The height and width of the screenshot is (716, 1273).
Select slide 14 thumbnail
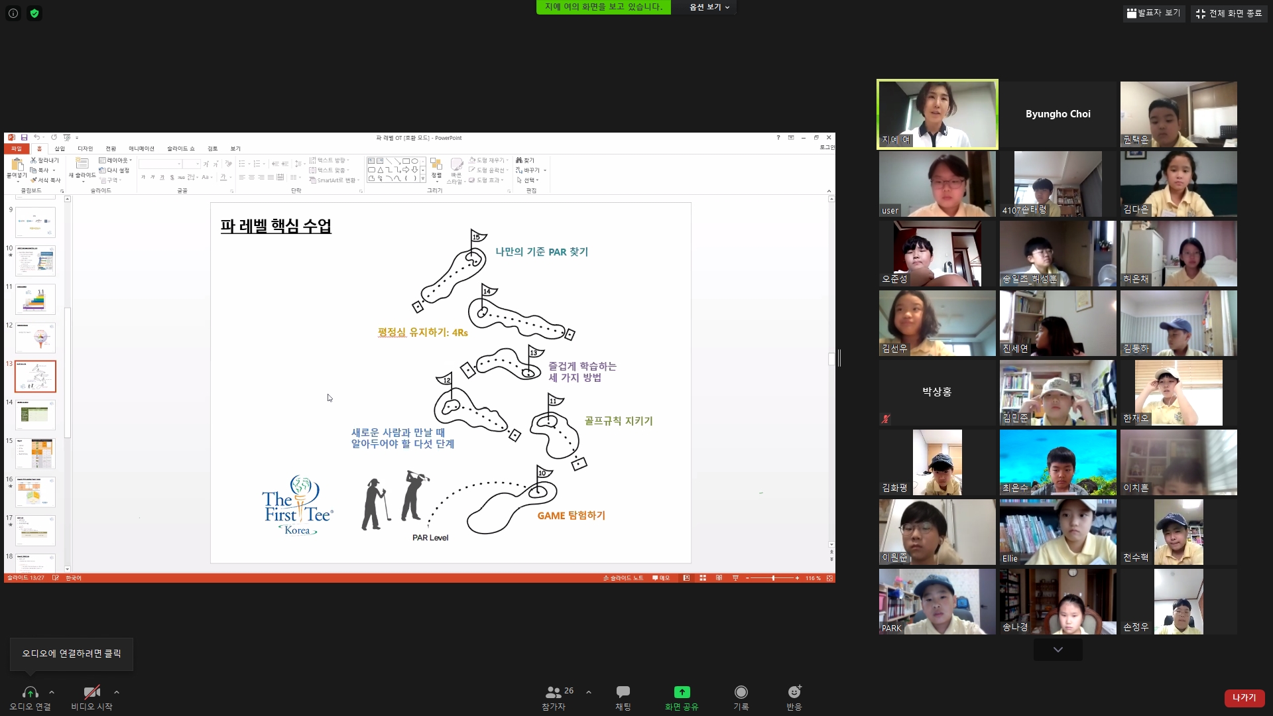point(35,414)
